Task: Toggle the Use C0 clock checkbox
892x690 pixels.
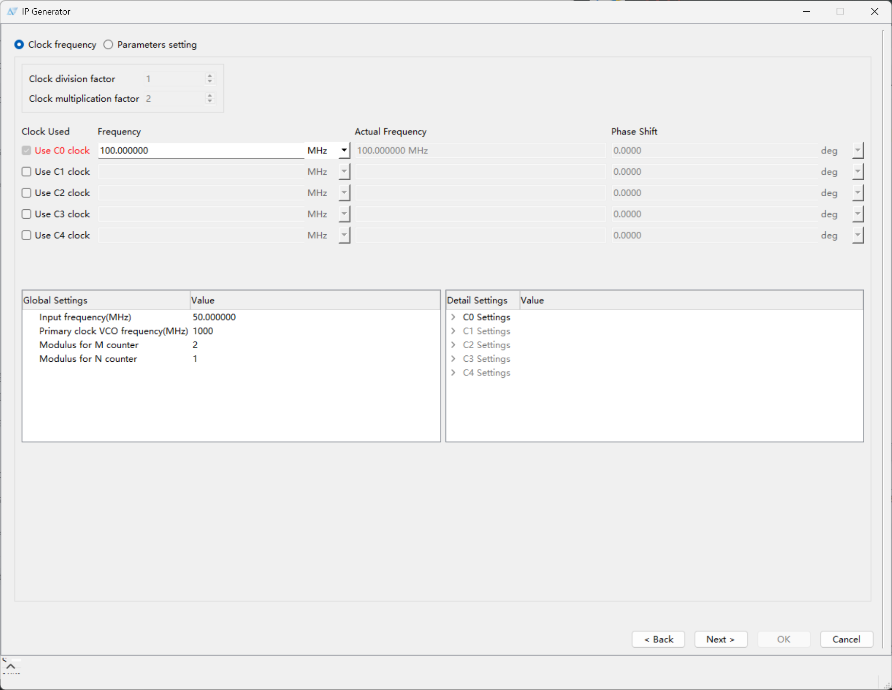Action: (27, 150)
